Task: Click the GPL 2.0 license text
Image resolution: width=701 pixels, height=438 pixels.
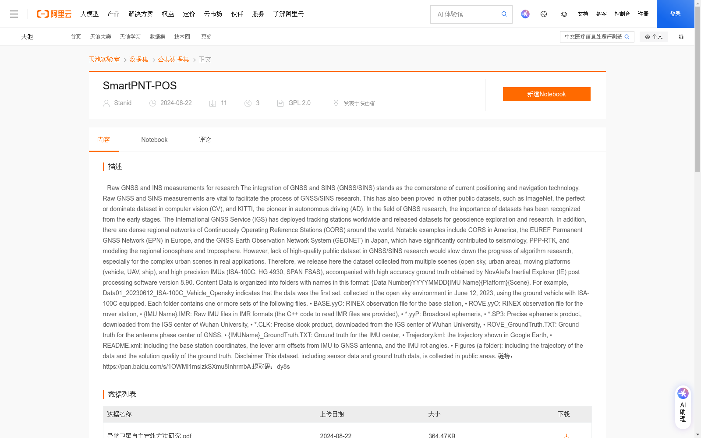Action: (299, 103)
